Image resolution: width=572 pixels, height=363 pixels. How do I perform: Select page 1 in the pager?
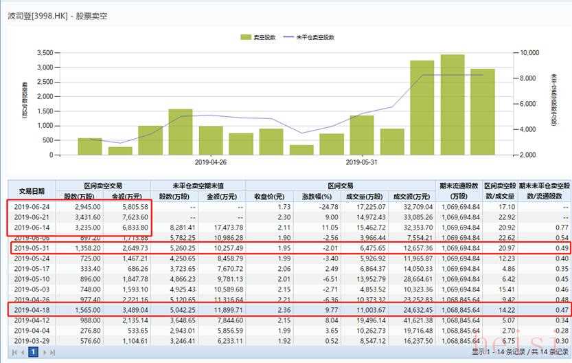(32, 352)
